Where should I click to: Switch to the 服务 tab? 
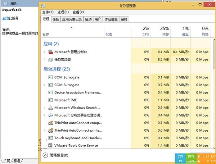(124, 19)
